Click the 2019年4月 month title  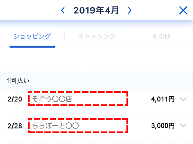[96, 11]
